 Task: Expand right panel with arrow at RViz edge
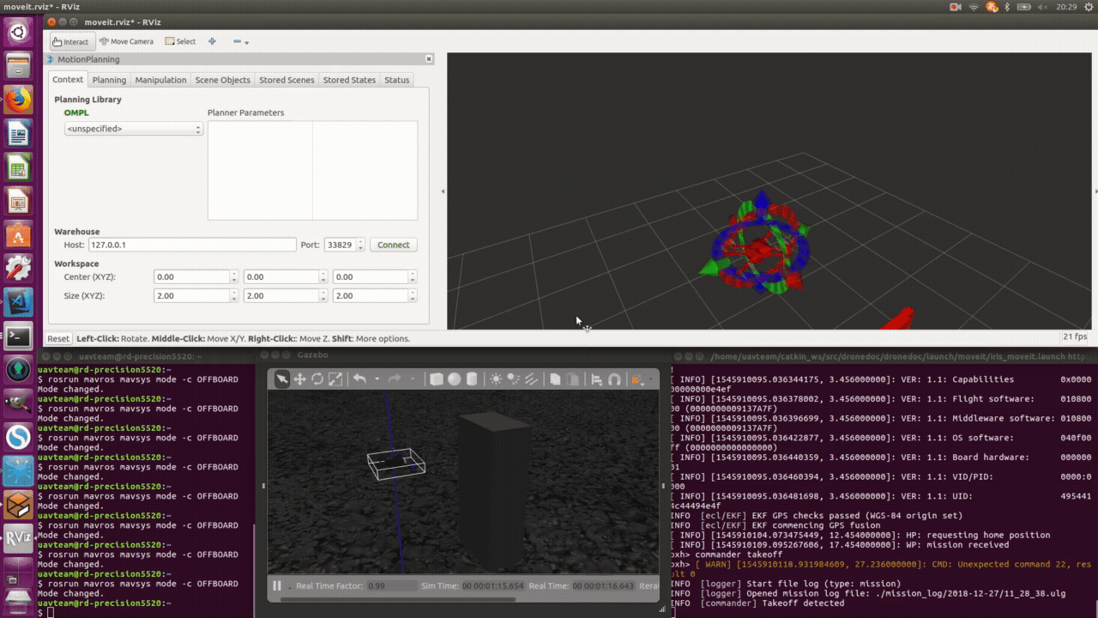point(1095,191)
